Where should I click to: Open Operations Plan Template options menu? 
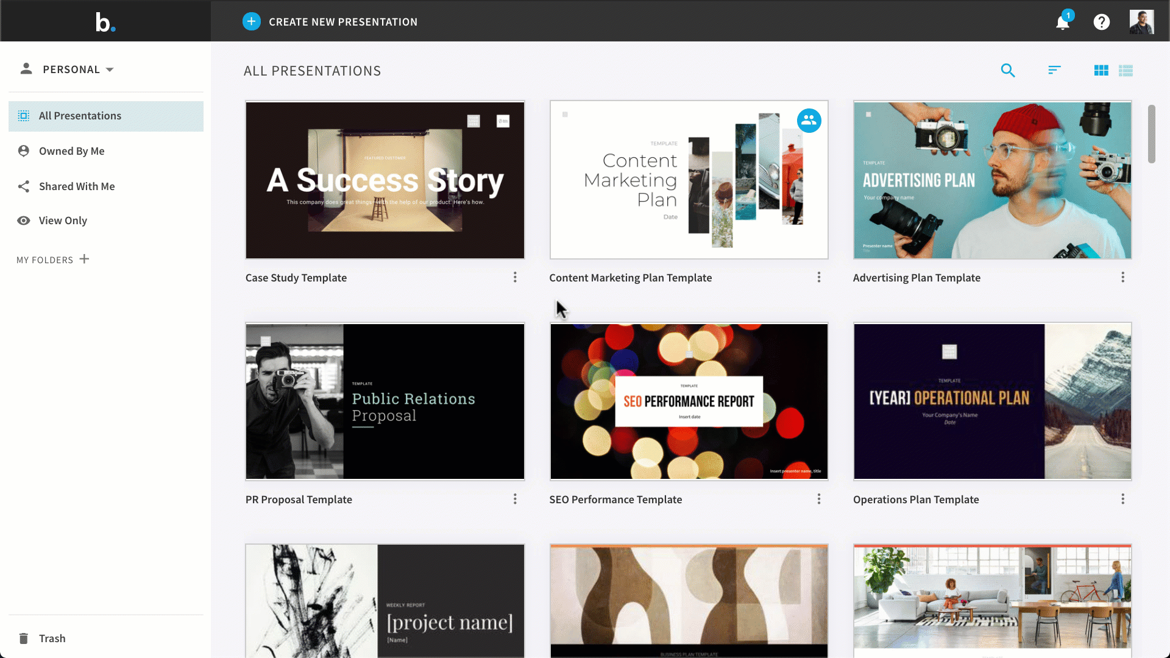pos(1123,499)
